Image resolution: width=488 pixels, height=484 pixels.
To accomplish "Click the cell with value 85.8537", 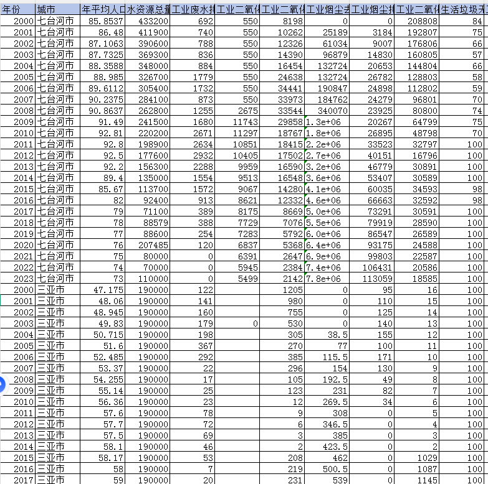I will [103, 21].
